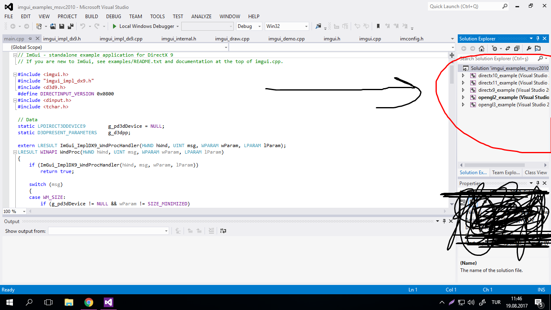Toggle auto-hide pin on Solution Explorer

click(538, 39)
